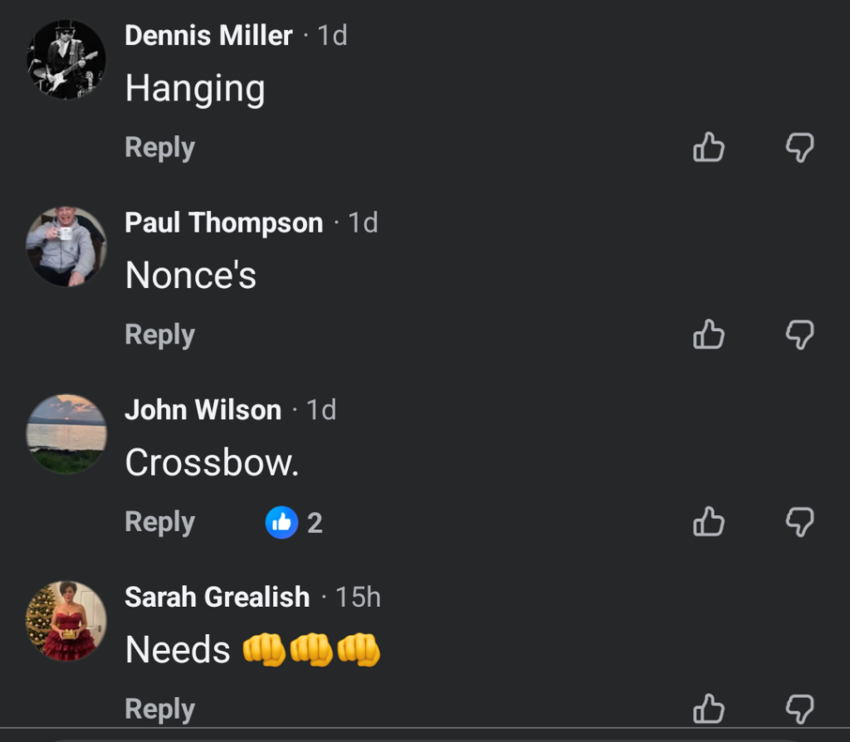
Task: Like John Wilson's "Crossbow." comment
Action: [x=708, y=522]
